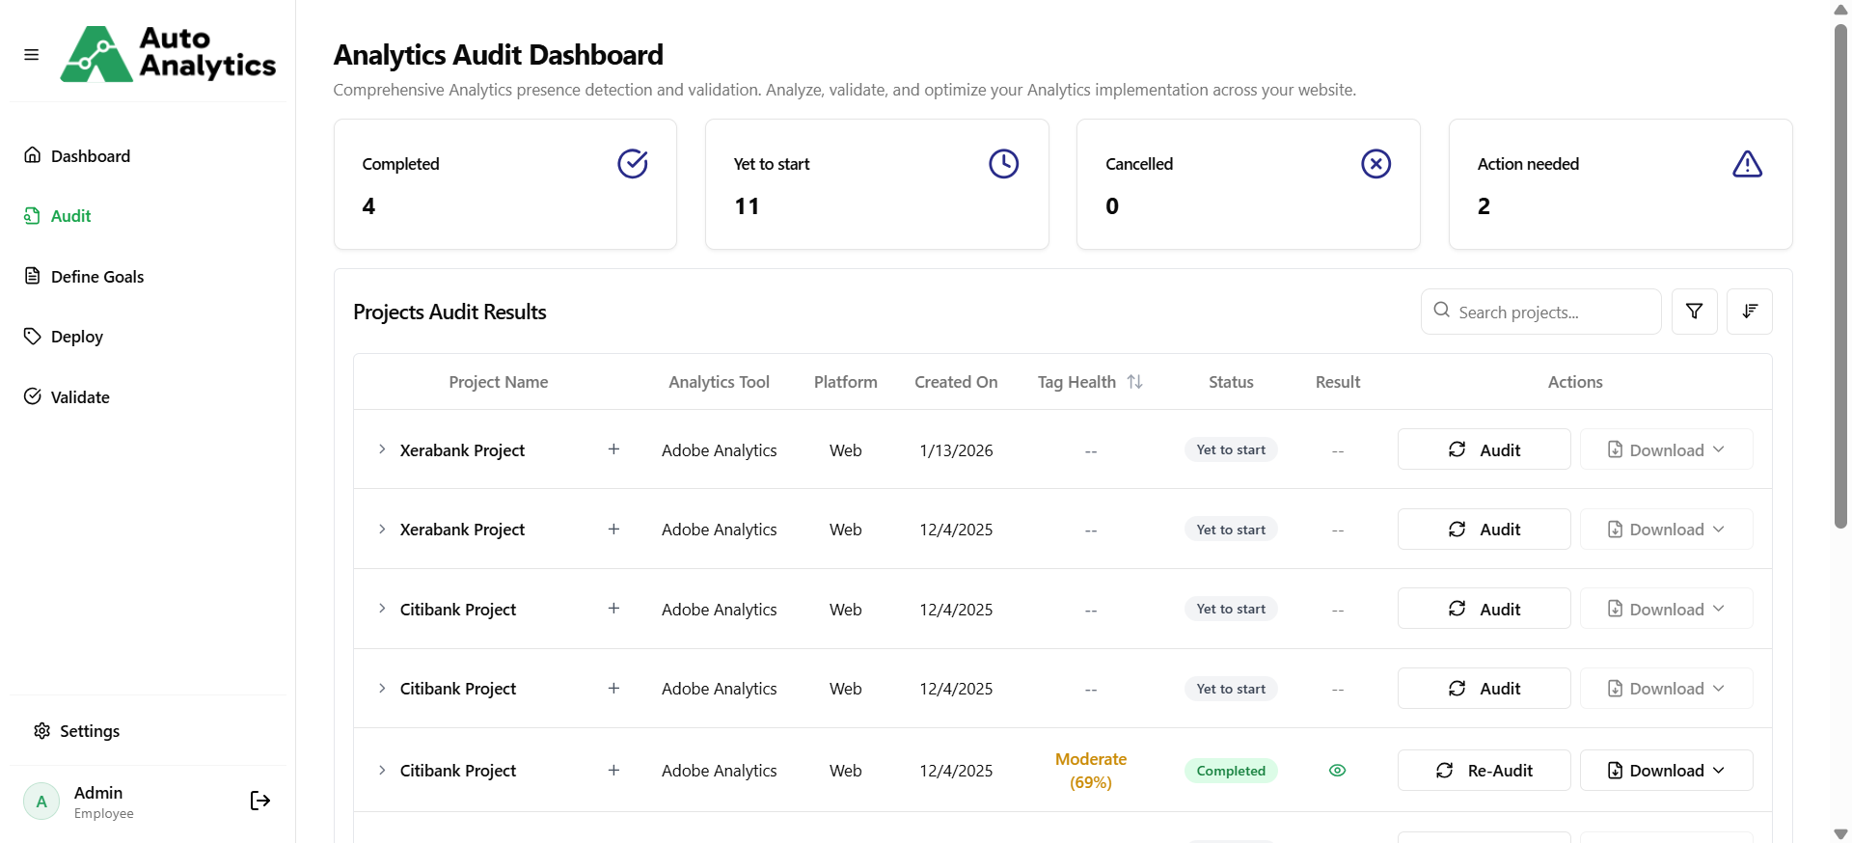Go to the Validate sidebar section
Image resolution: width=1852 pixels, height=843 pixels.
(x=79, y=397)
